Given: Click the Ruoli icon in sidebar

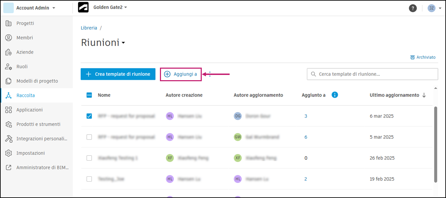Looking at the screenshot, I should (9, 67).
